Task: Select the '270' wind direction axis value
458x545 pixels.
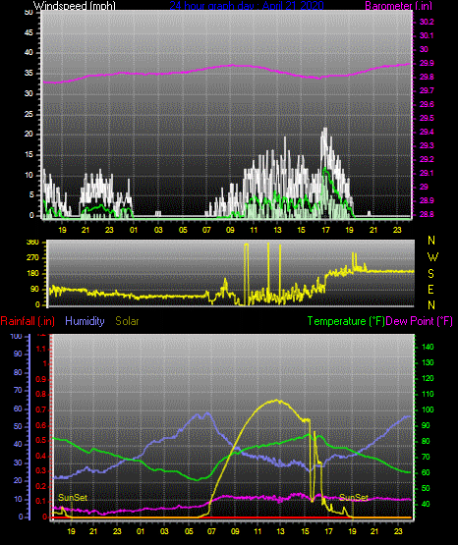Action: pyautogui.click(x=32, y=258)
